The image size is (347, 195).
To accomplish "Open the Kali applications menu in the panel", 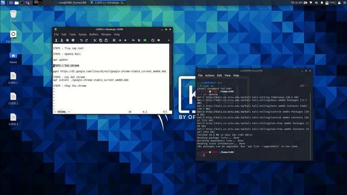I will (x=3, y=3).
